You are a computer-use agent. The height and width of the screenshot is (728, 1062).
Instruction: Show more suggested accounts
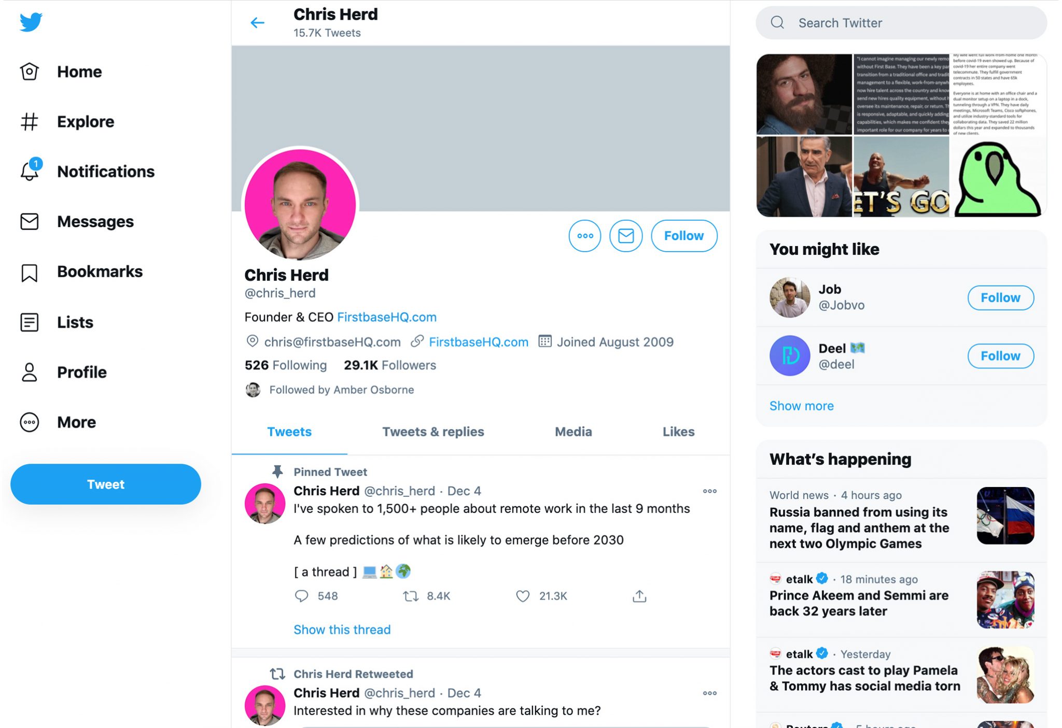click(801, 406)
